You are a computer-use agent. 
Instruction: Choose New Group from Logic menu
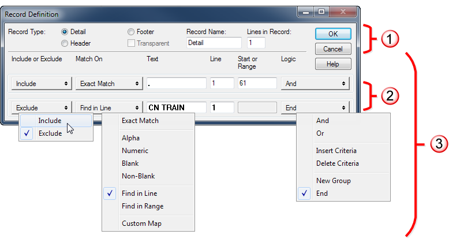pos(333,181)
